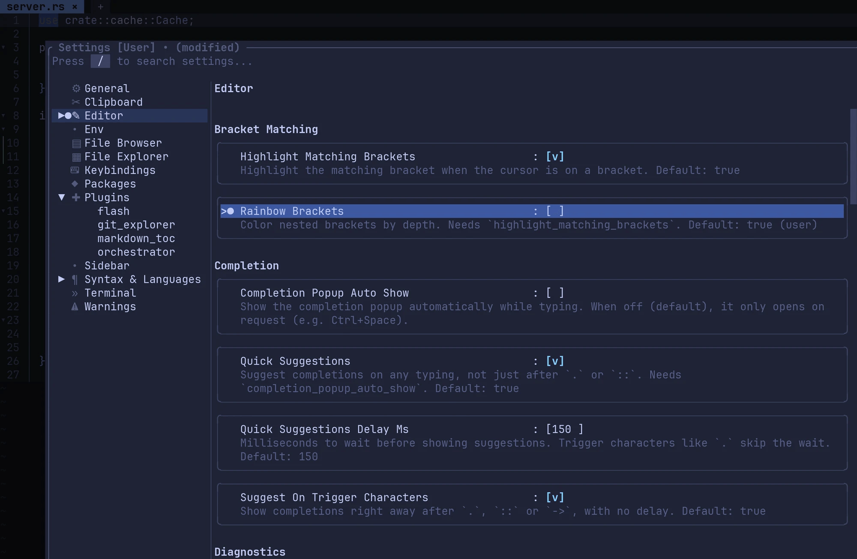Click the Warnings triangle icon

coord(75,306)
